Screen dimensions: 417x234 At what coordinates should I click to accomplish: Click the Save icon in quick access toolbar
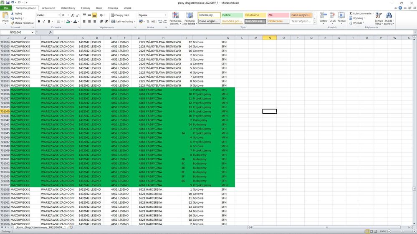[x=9, y=2]
